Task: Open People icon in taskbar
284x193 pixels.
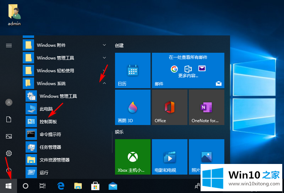Action: point(197,186)
